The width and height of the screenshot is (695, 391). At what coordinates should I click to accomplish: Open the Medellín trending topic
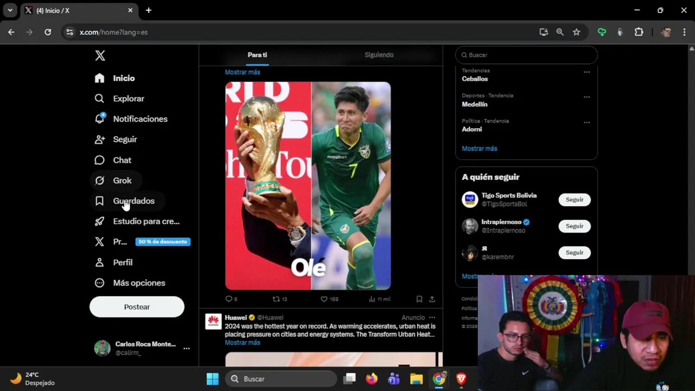[475, 104]
